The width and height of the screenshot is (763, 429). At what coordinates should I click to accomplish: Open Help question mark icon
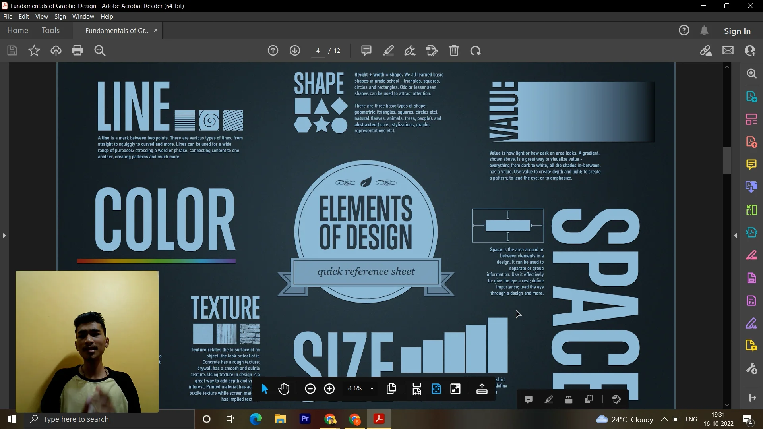[x=684, y=30]
